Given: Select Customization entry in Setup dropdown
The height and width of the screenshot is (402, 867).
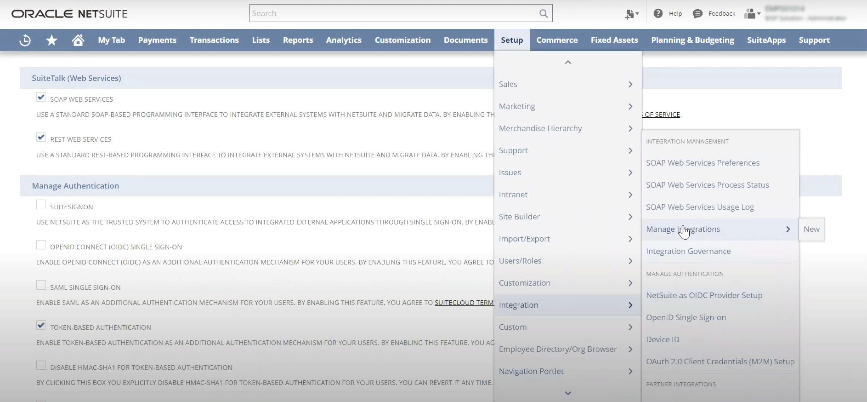Looking at the screenshot, I should tap(567, 283).
